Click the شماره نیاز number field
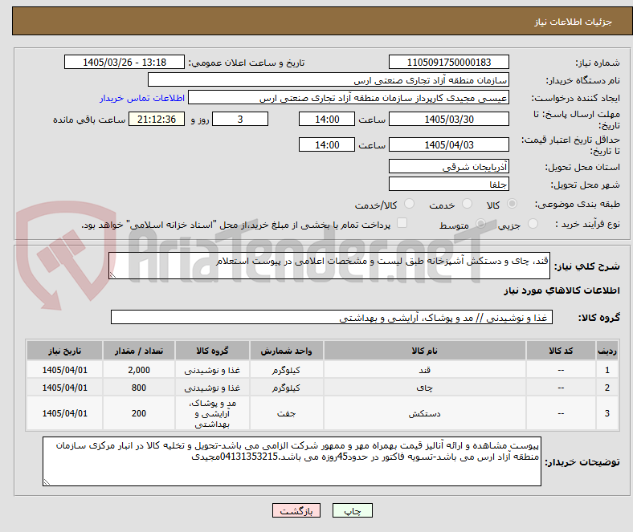This screenshot has width=633, height=532. (448, 62)
